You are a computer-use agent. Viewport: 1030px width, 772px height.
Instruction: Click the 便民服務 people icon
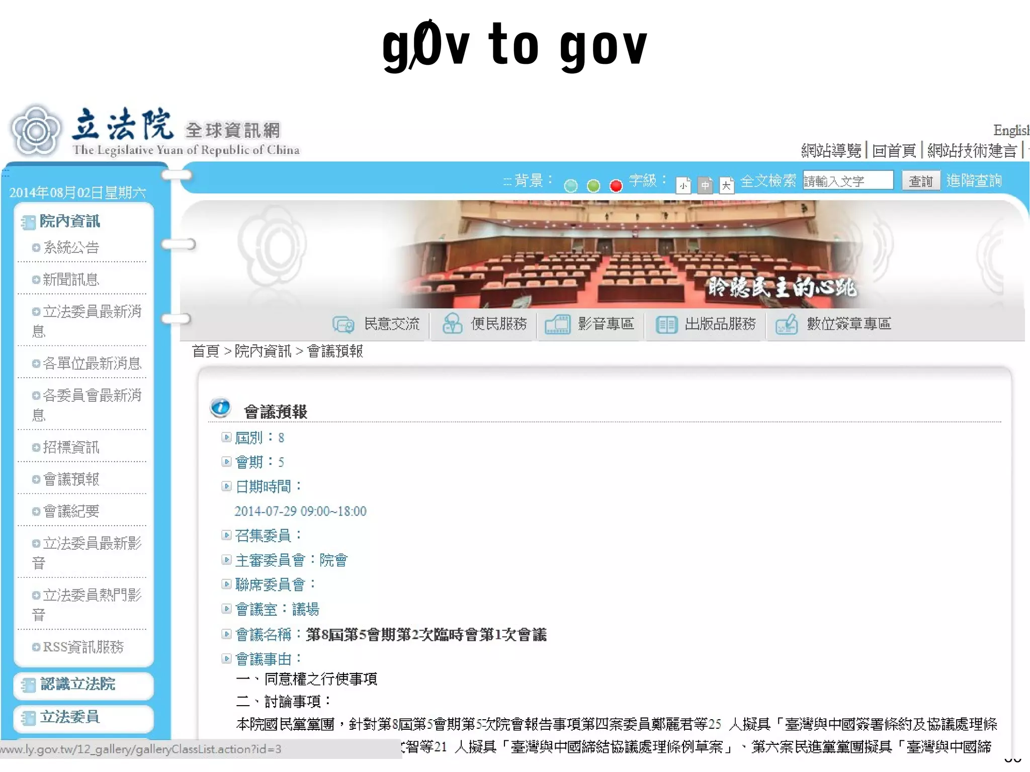[x=452, y=324]
